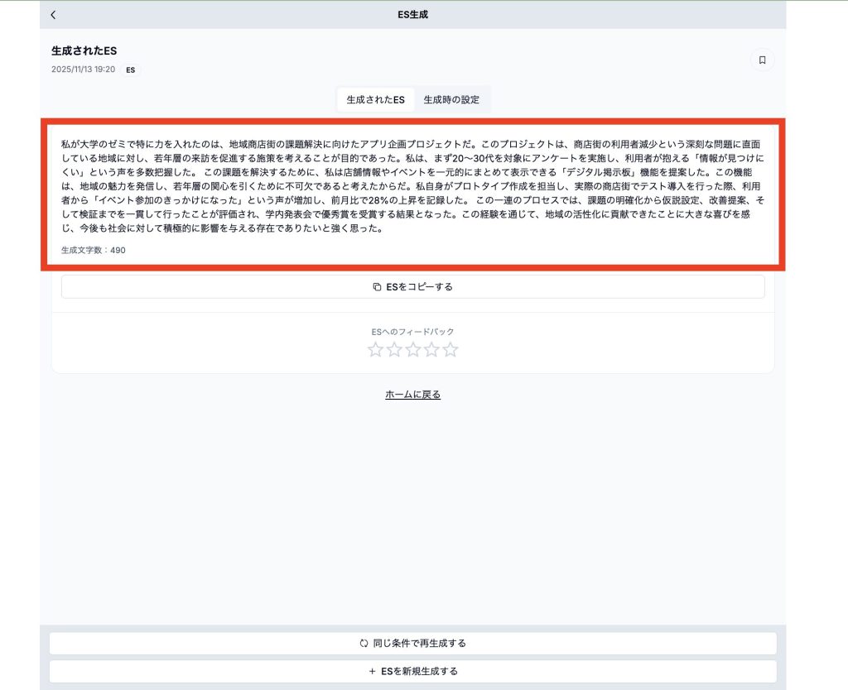The height and width of the screenshot is (690, 848).
Task: Click the ES tag badge beside the date
Action: tap(131, 70)
